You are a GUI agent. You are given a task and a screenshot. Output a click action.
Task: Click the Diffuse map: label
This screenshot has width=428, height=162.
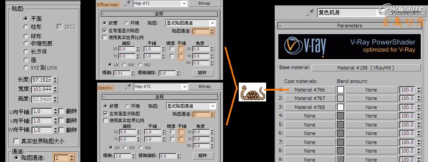point(107,5)
